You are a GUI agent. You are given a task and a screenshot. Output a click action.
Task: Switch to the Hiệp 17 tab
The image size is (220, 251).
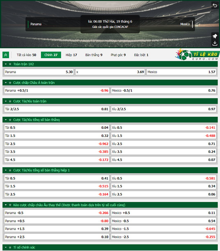tap(71, 55)
